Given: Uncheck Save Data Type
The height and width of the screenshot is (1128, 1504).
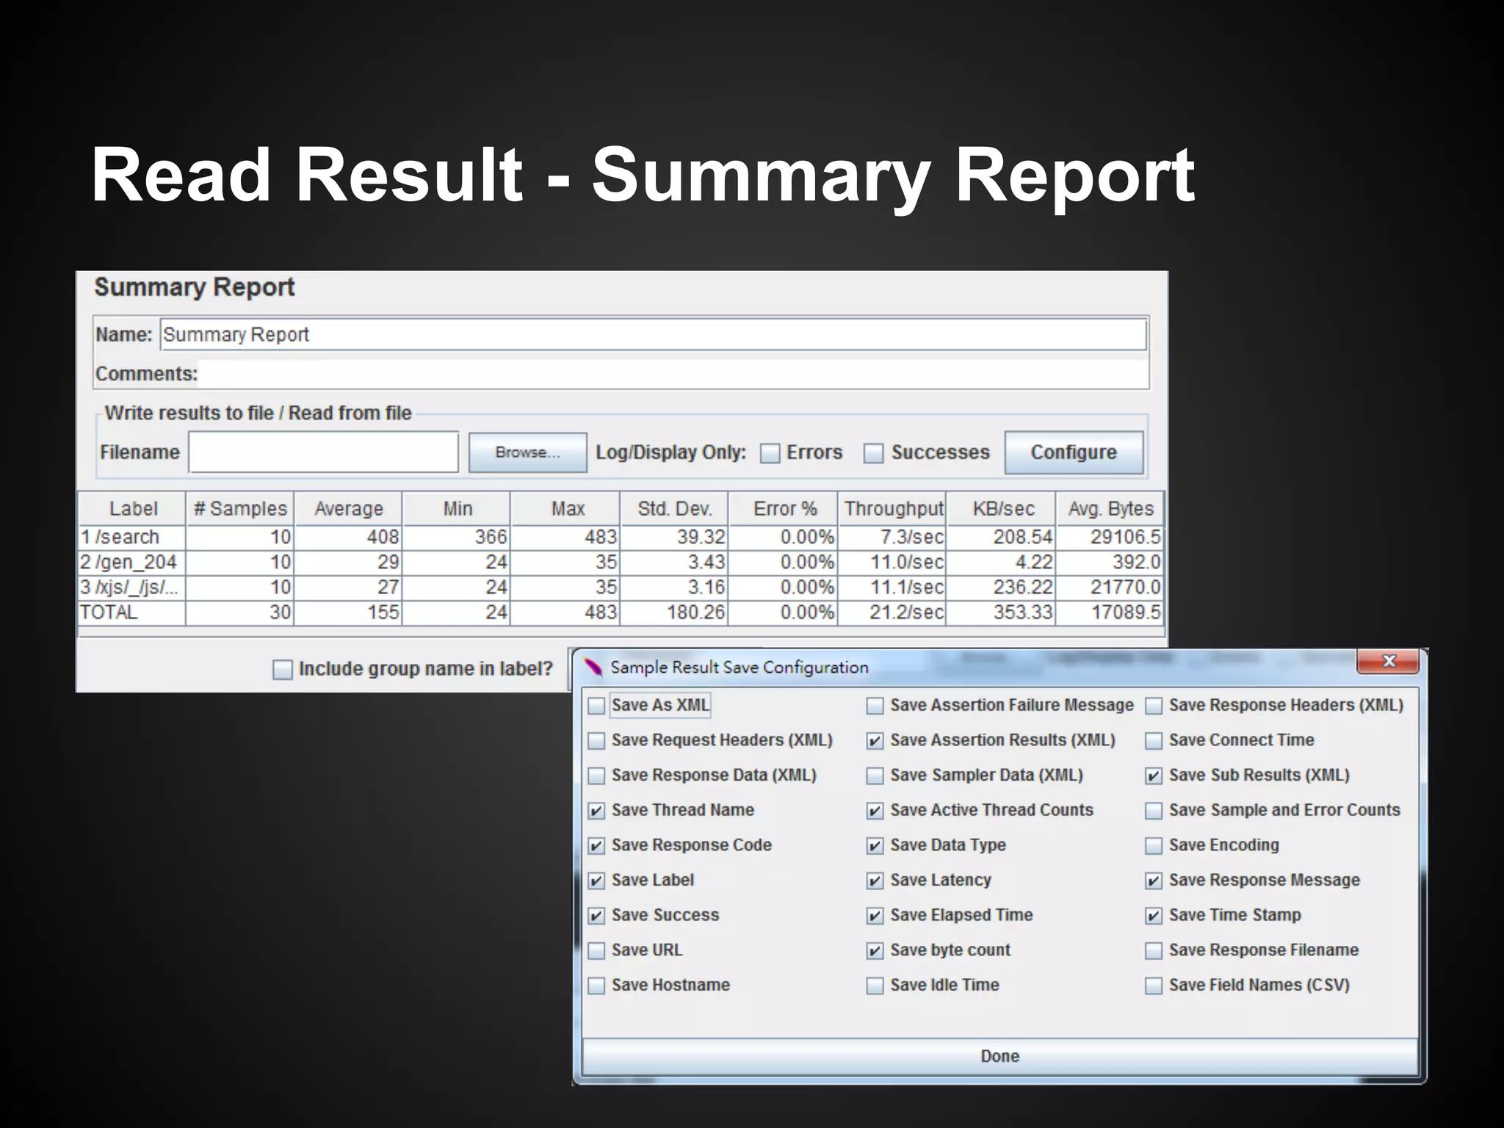Looking at the screenshot, I should pos(875,846).
